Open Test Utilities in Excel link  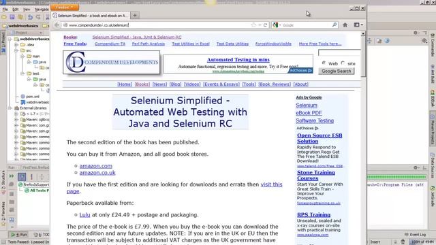pyautogui.click(x=191, y=44)
